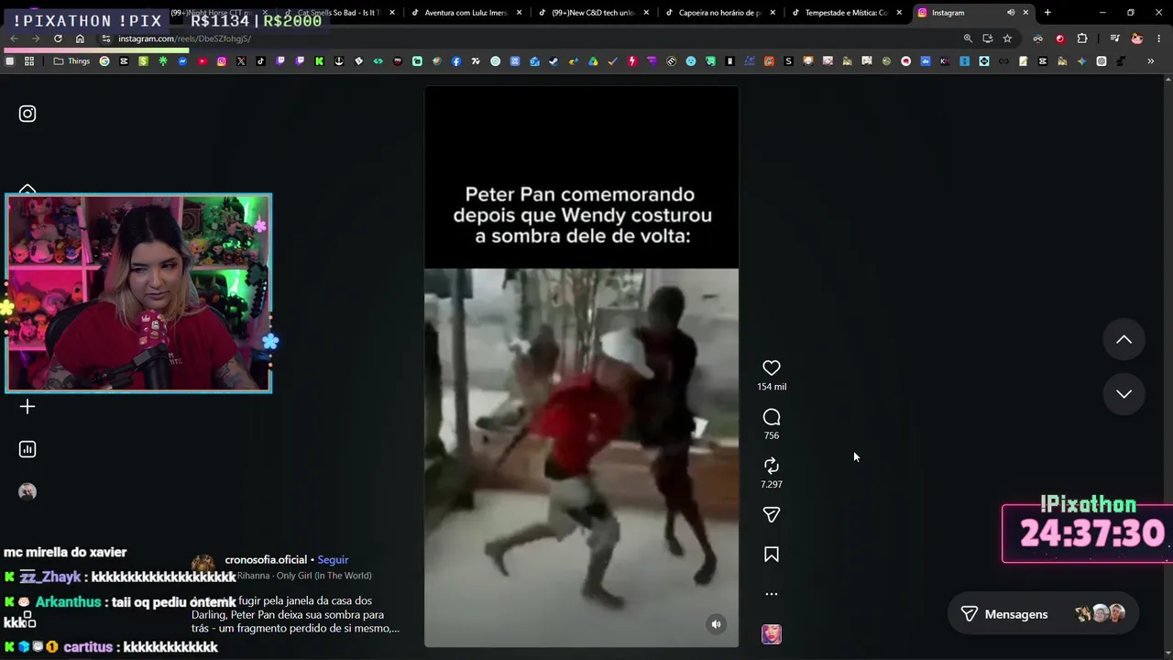Open the Instagram bookmark in bookmarks bar
This screenshot has height=660, width=1173.
222,61
